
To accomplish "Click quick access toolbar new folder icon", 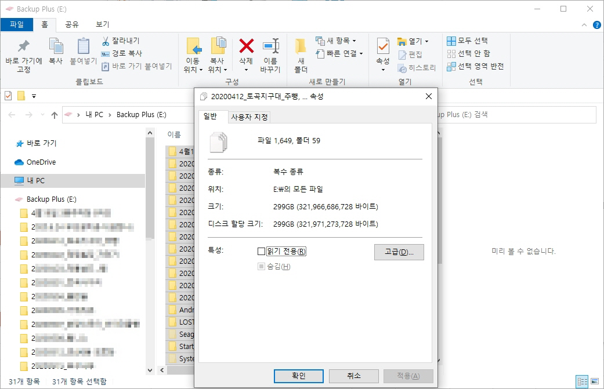I will click(21, 96).
